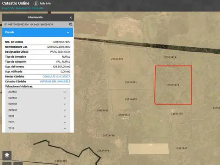Select parcel 23587427 on the map
The height and width of the screenshot is (165, 220).
[173, 85]
